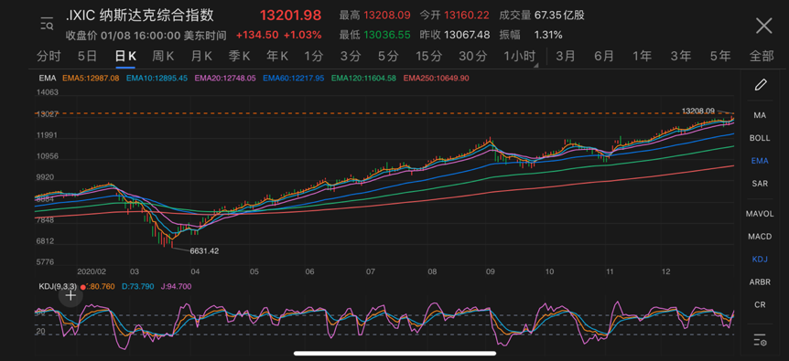Enable the BOLL indicator overlay
Viewport: 789px width, 361px height.
(760, 138)
